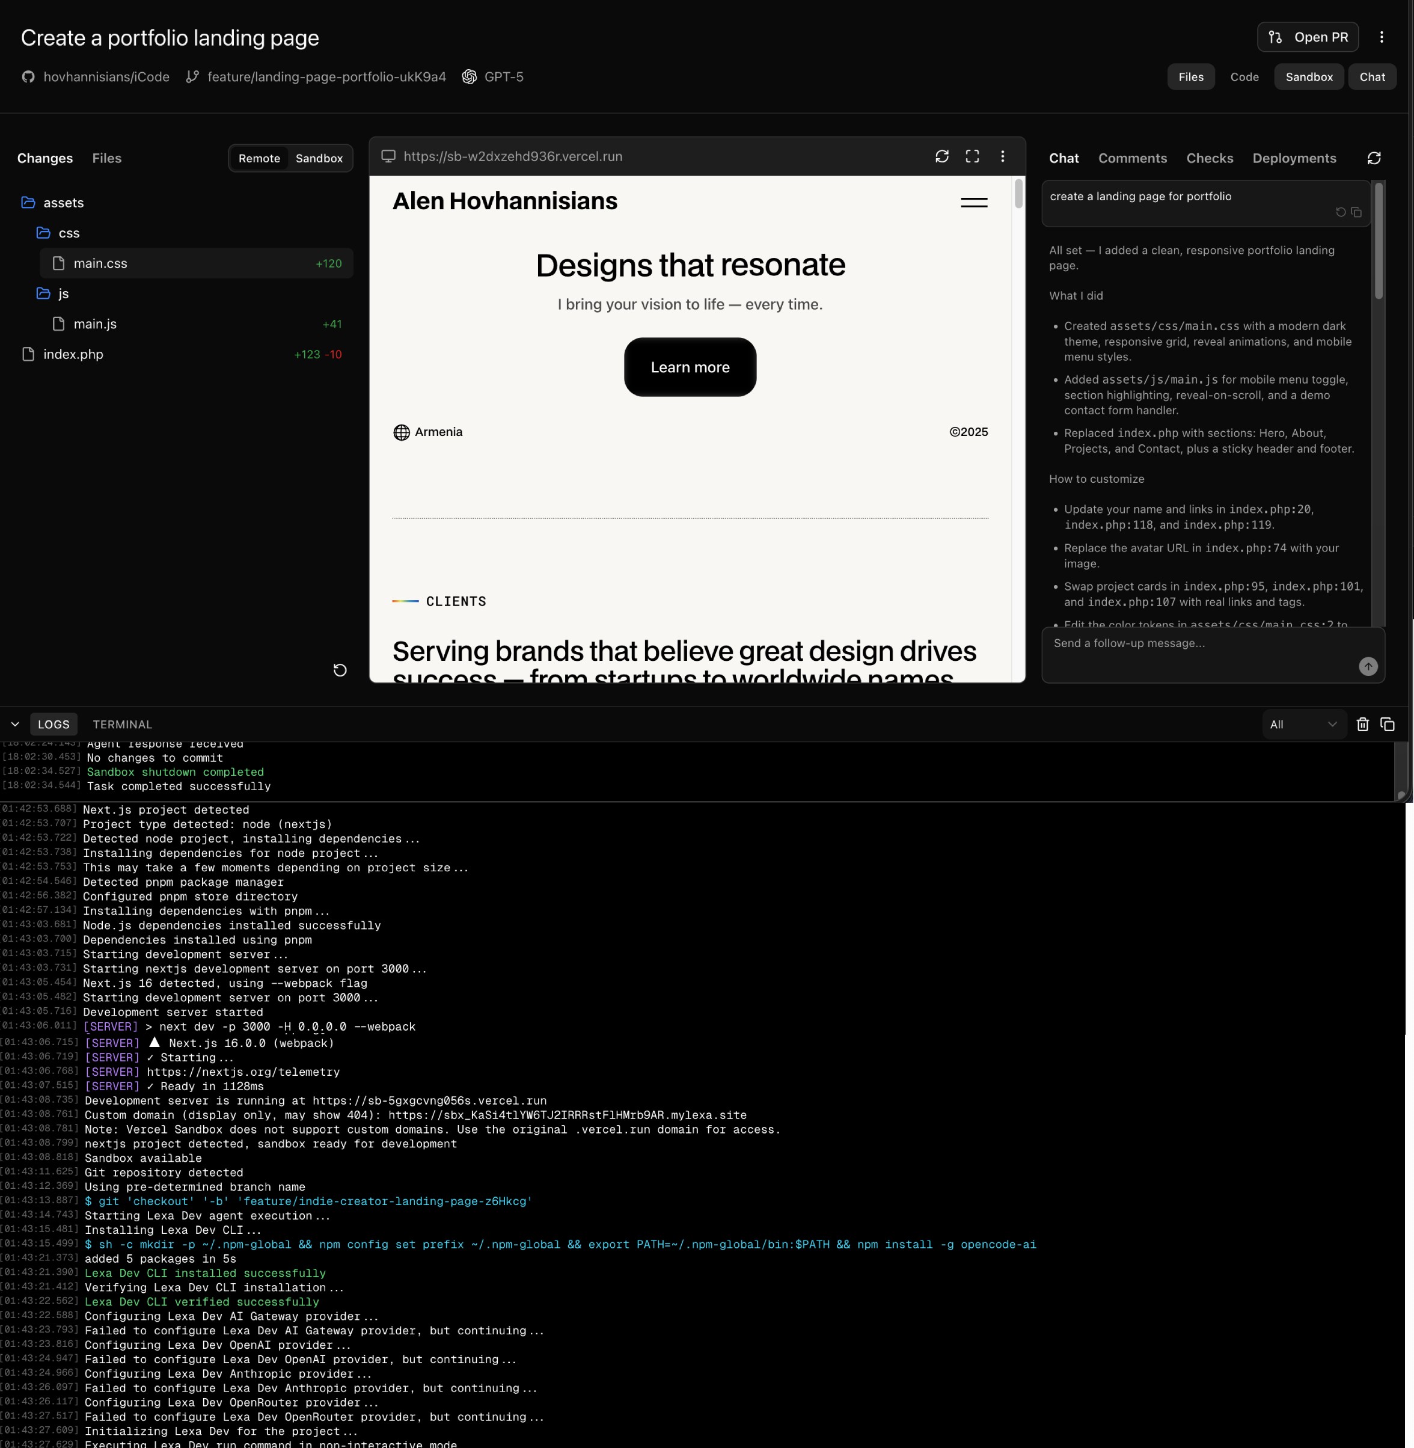The height and width of the screenshot is (1448, 1414).
Task: Reload changes list icon
Action: click(x=340, y=670)
